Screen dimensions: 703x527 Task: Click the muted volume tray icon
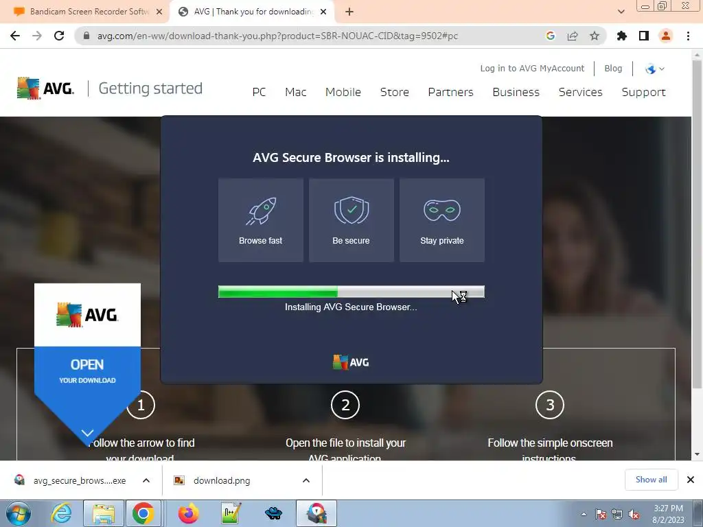pyautogui.click(x=634, y=515)
